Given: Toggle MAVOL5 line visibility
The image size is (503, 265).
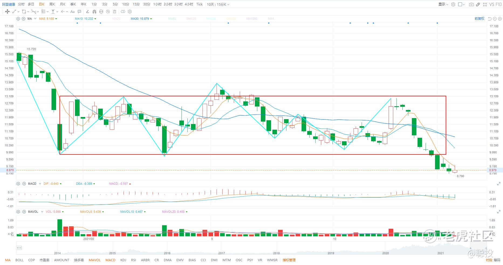Looking at the screenshot, I should click(92, 212).
